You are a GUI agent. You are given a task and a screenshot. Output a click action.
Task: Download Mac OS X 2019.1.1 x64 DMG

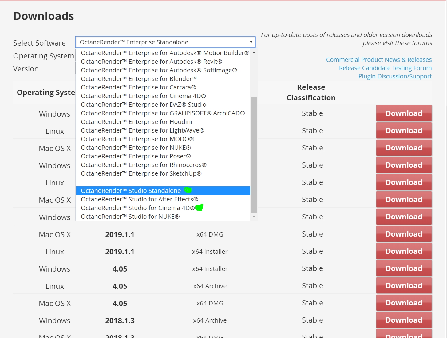[404, 234]
